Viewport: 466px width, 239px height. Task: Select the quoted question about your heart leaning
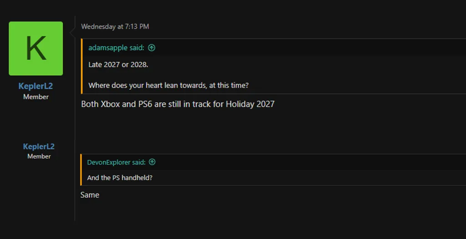[168, 85]
